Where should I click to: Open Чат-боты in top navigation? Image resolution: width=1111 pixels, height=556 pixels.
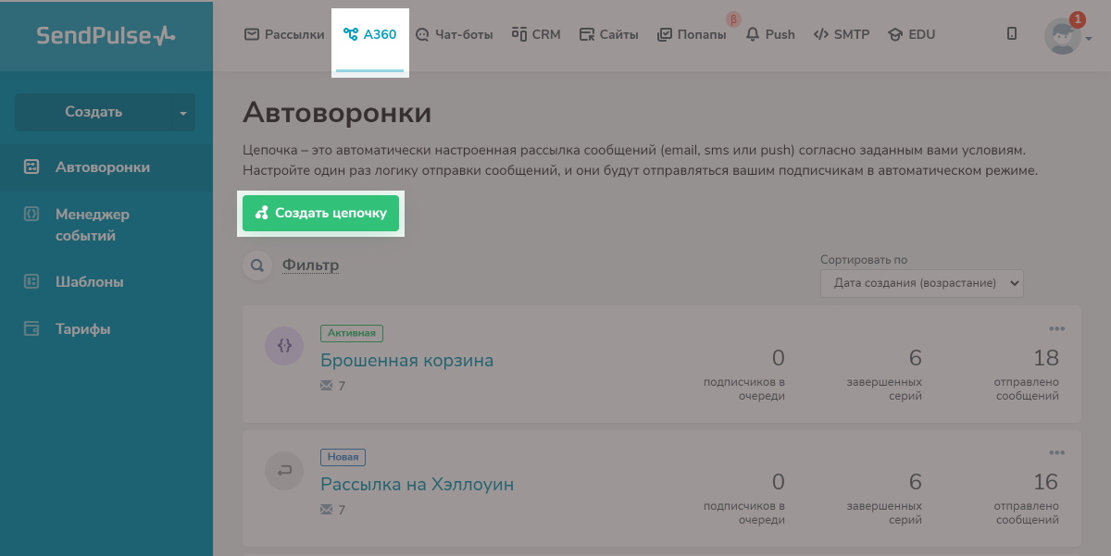point(454,34)
